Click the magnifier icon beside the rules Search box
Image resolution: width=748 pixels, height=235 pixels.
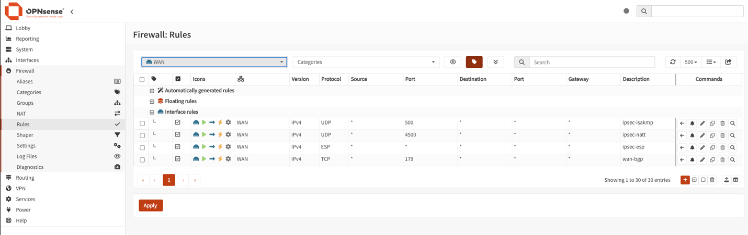(x=522, y=62)
